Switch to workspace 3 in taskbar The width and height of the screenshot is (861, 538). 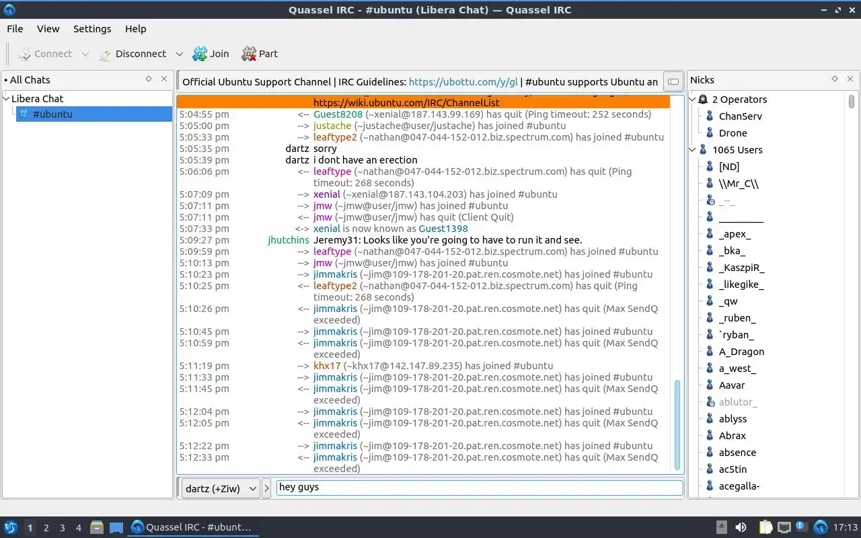(x=62, y=527)
